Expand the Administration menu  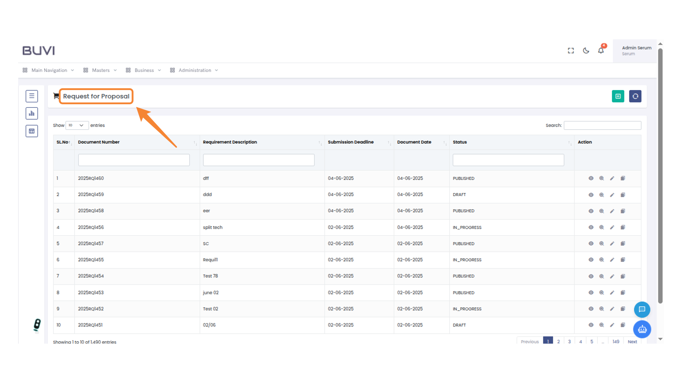(x=194, y=70)
